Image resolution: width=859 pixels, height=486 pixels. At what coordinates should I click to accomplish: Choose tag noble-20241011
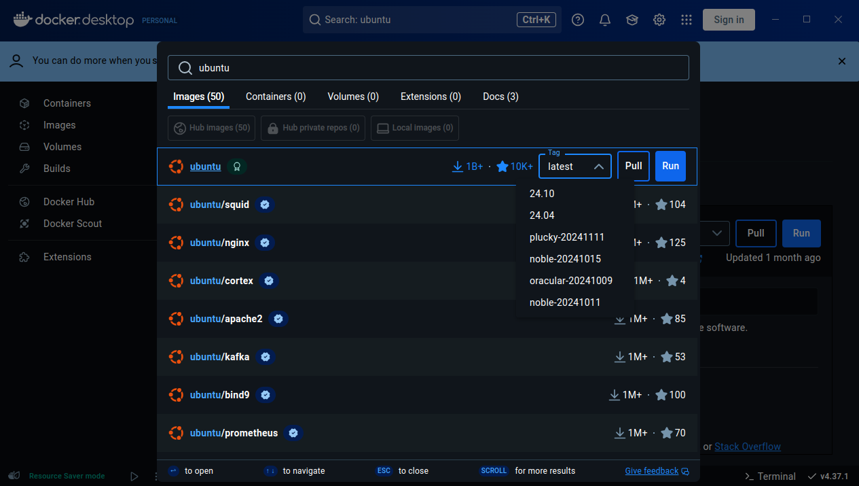tap(575, 302)
